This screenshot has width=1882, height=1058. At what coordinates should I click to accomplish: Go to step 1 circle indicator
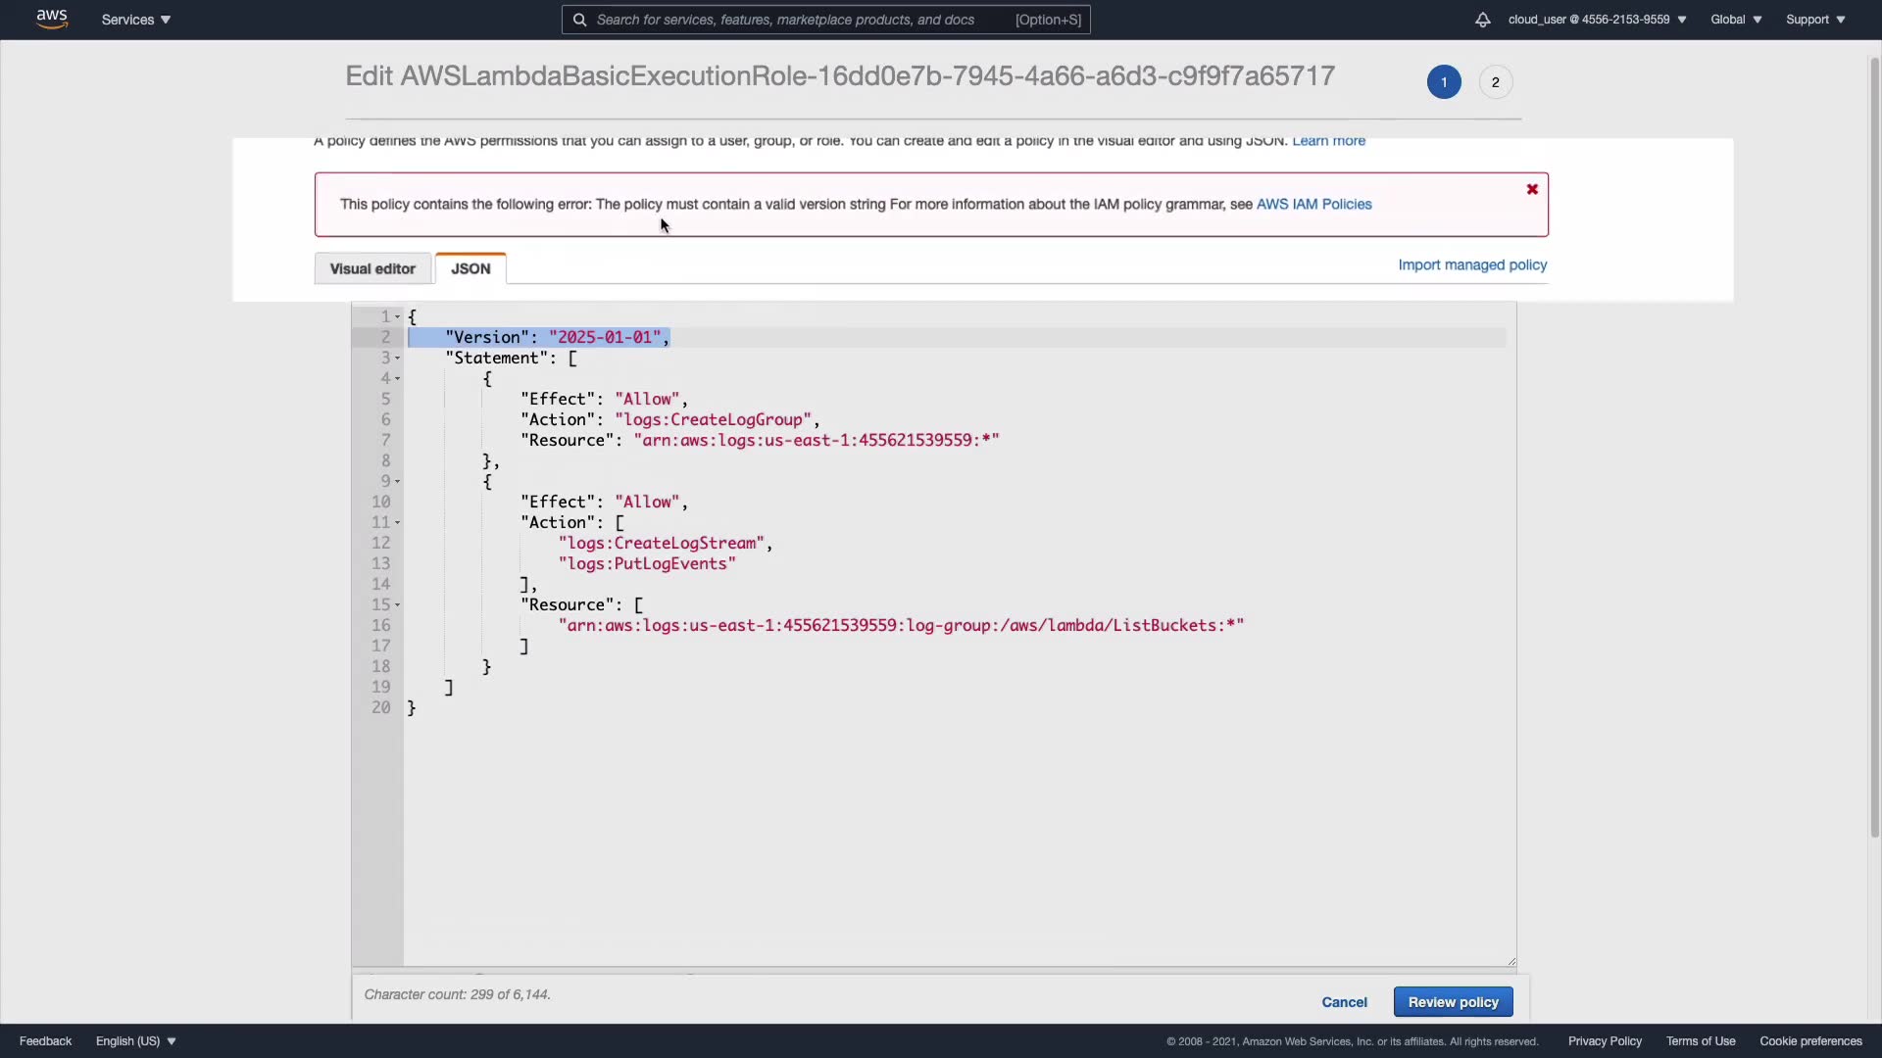coord(1443,82)
